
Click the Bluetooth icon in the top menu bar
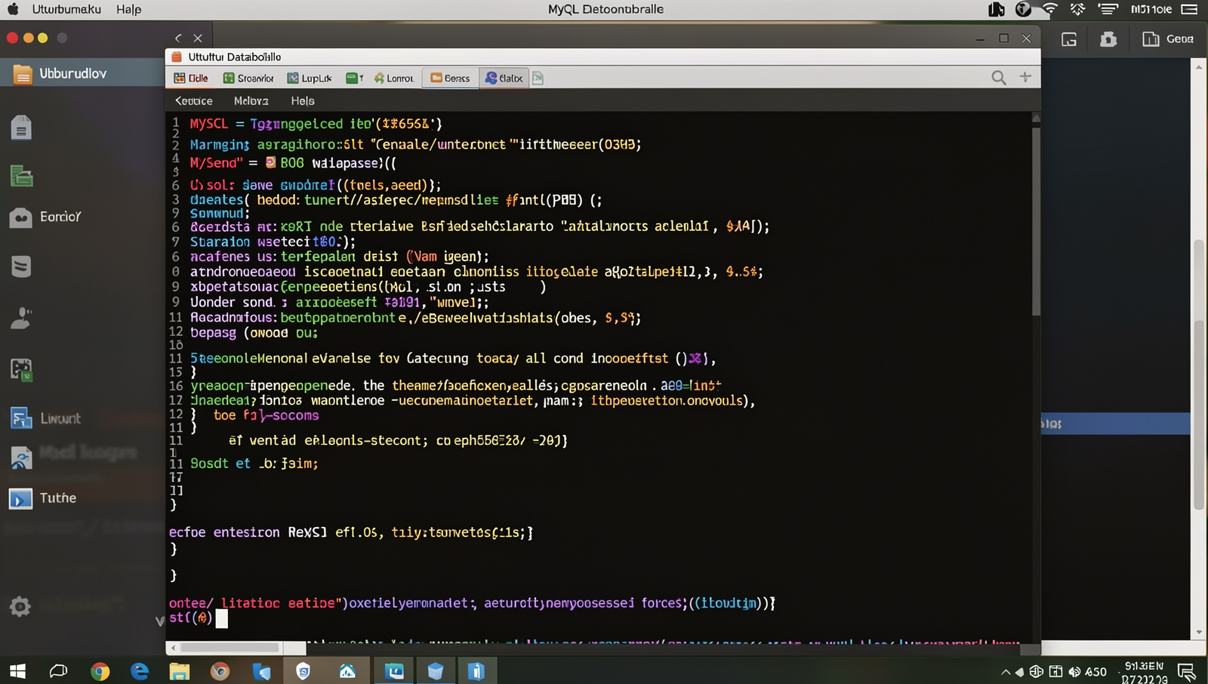tap(1077, 9)
